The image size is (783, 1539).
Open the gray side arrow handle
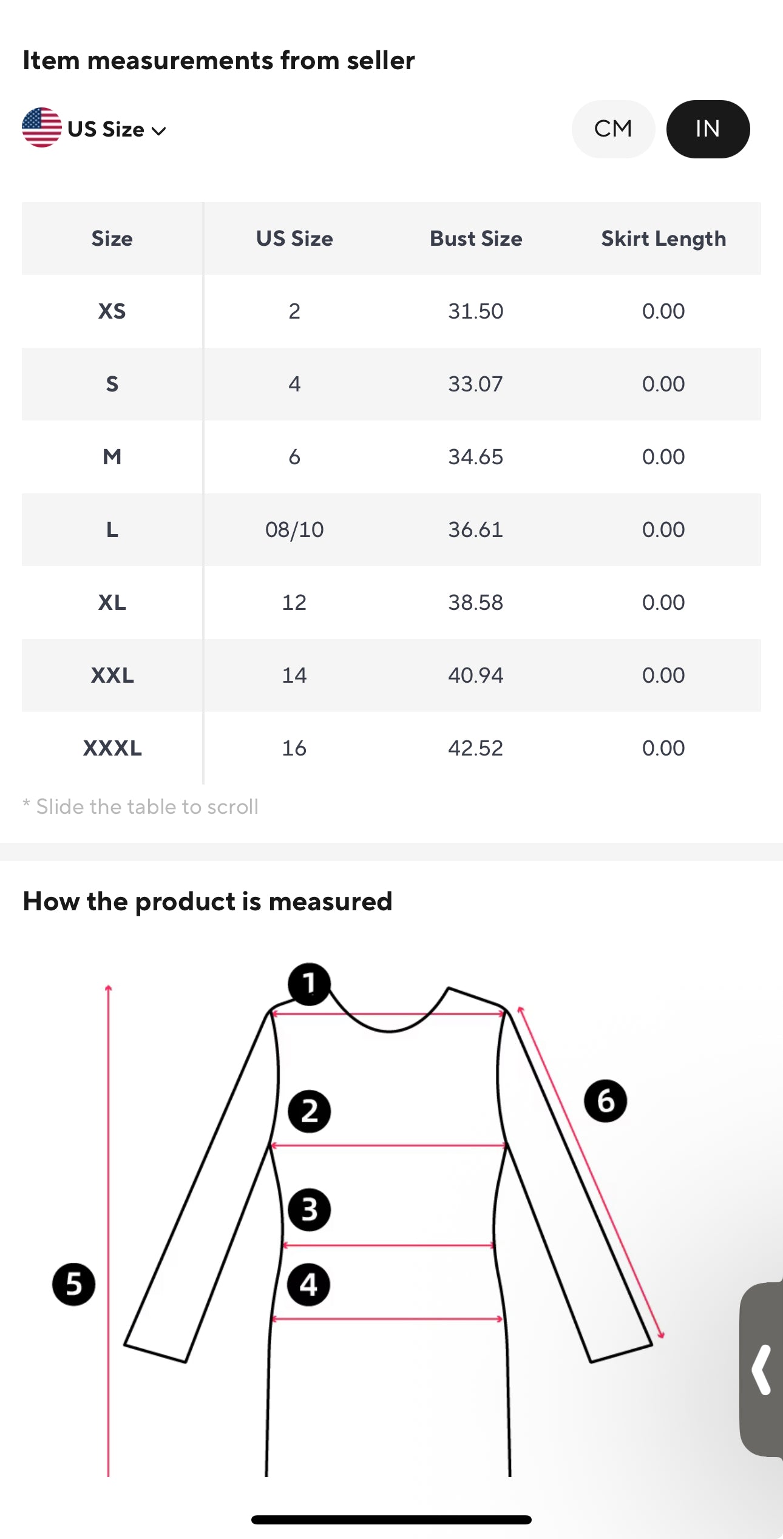click(761, 1369)
